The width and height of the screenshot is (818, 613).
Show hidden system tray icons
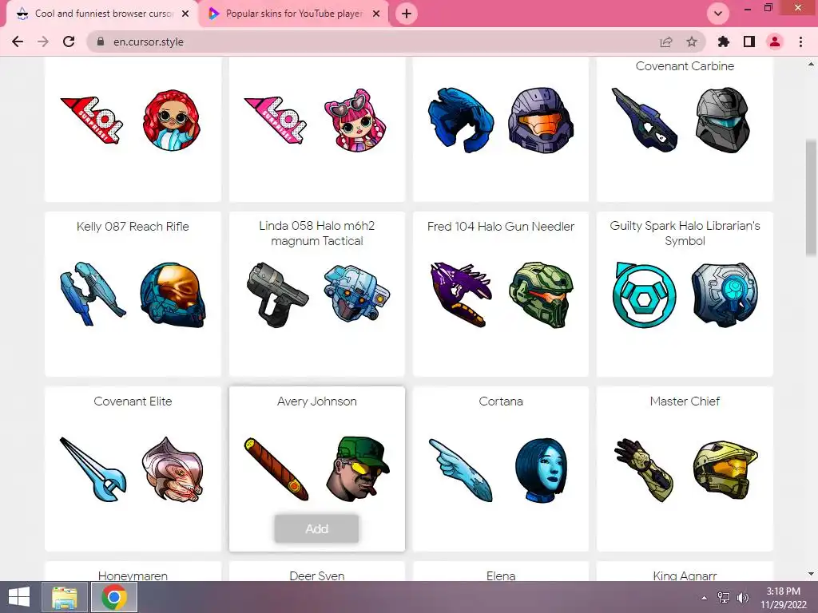click(705, 598)
